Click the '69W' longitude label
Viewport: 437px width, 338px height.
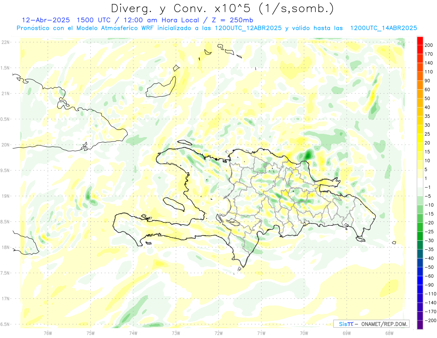pos(347,333)
